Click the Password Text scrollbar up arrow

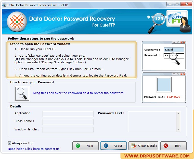click(x=178, y=114)
